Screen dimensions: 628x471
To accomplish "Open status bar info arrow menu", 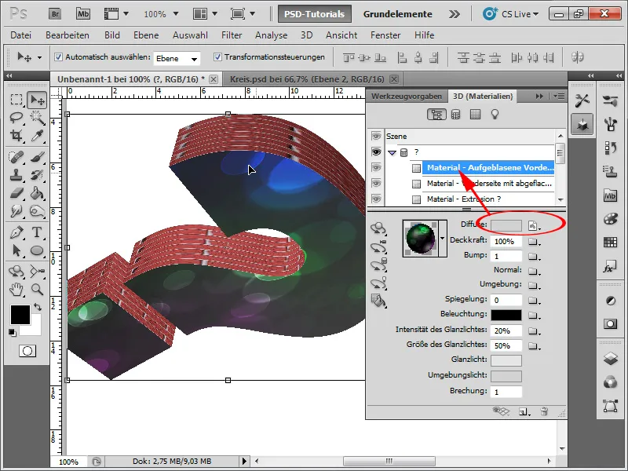I will [244, 462].
